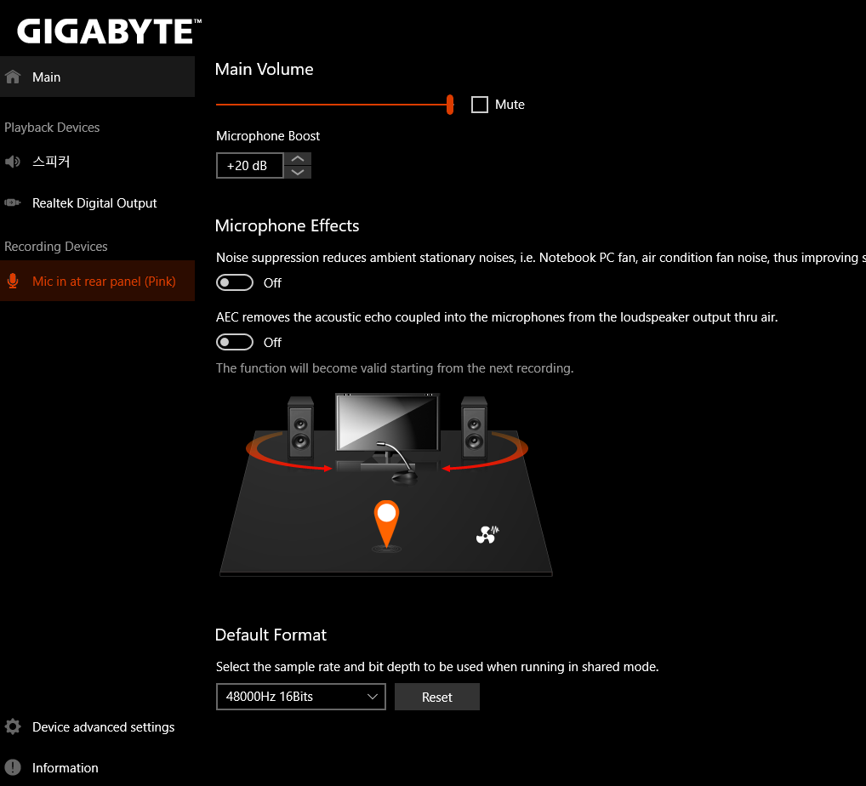This screenshot has width=866, height=786.
Task: Click the right speaker in the diagram
Action: pos(474,428)
